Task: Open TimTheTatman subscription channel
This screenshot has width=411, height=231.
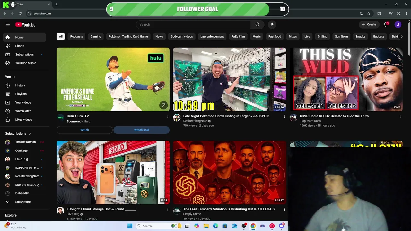Action: (x=24, y=142)
